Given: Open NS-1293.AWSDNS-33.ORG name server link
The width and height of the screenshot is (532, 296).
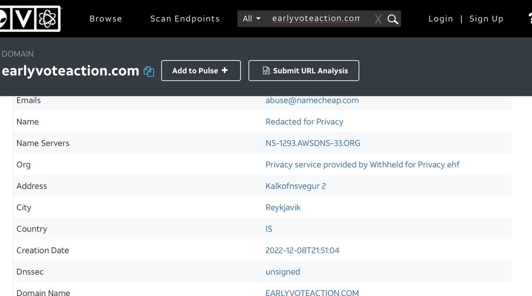Looking at the screenshot, I should 313,143.
